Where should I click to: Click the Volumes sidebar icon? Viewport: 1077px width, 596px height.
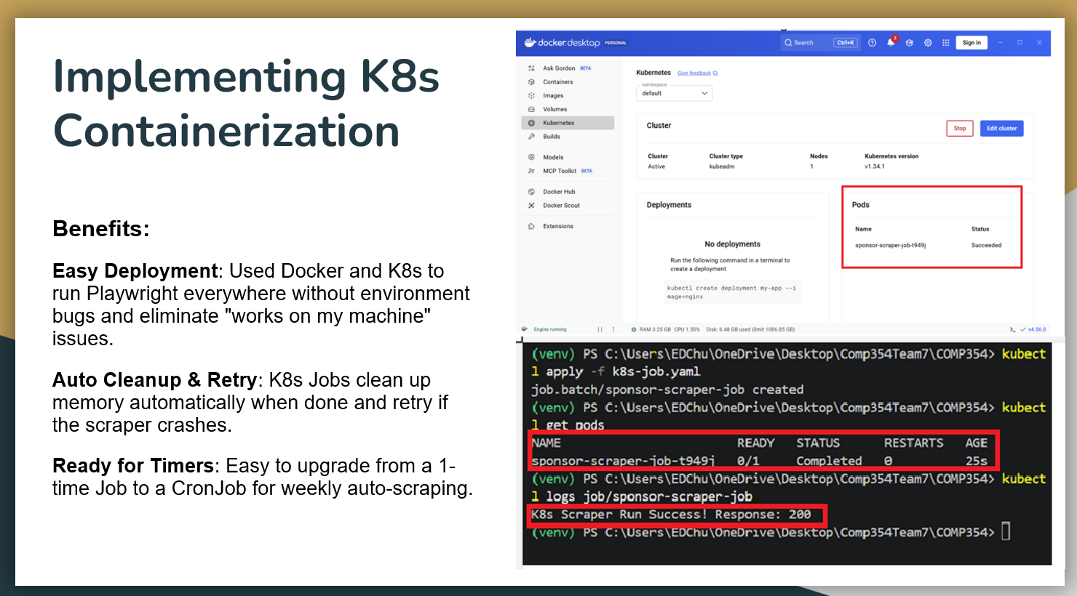(531, 109)
